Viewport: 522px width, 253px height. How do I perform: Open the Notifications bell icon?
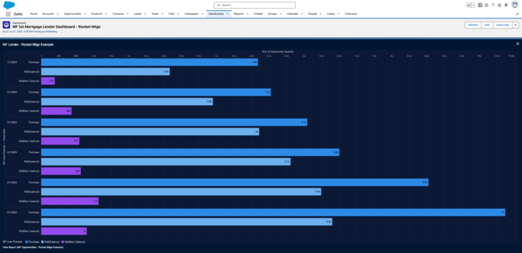506,5
